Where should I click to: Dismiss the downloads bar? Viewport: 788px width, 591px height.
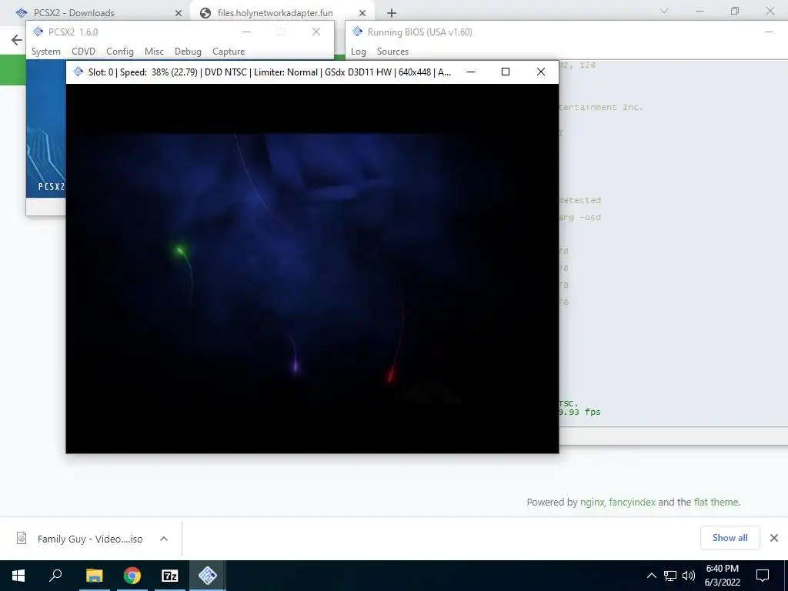[x=774, y=538]
